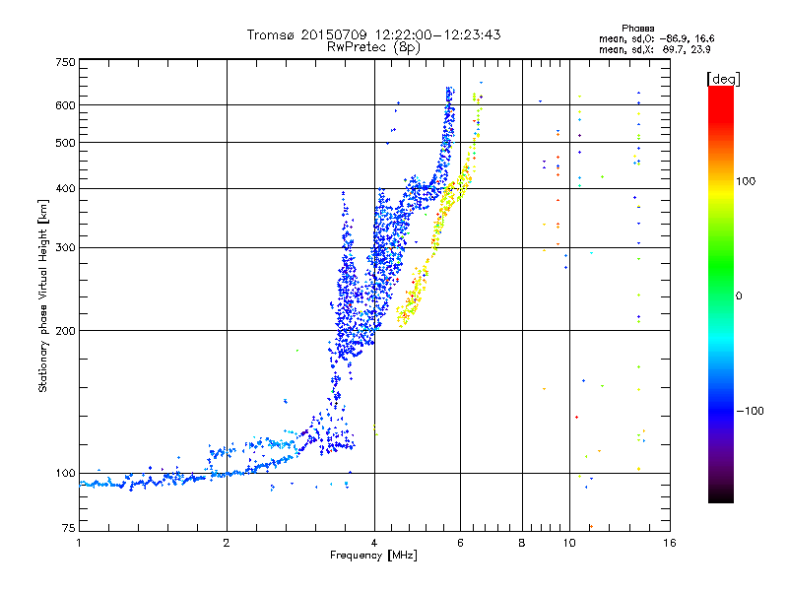
Task: Click the x-axis tick label '6'
Action: click(460, 543)
